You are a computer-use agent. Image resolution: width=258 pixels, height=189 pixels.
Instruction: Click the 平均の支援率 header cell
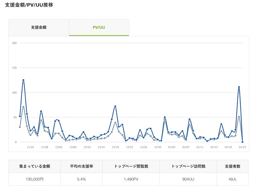81,166
